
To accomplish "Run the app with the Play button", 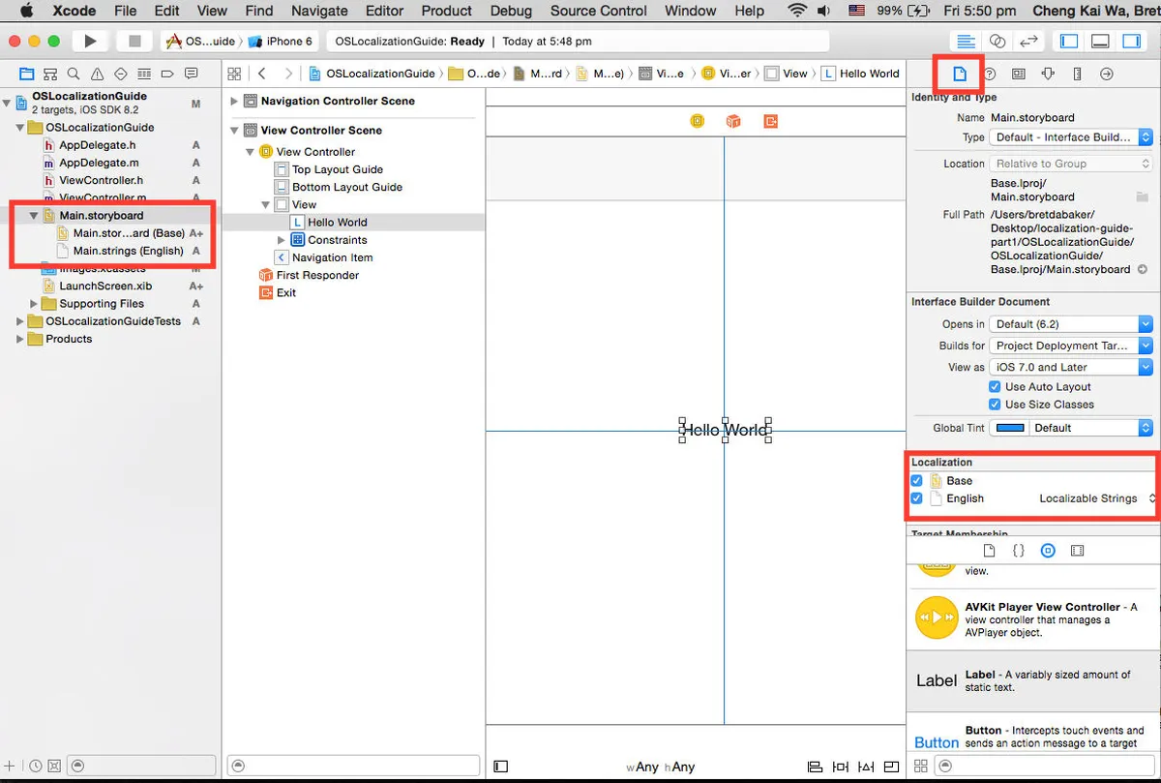I will pos(90,42).
